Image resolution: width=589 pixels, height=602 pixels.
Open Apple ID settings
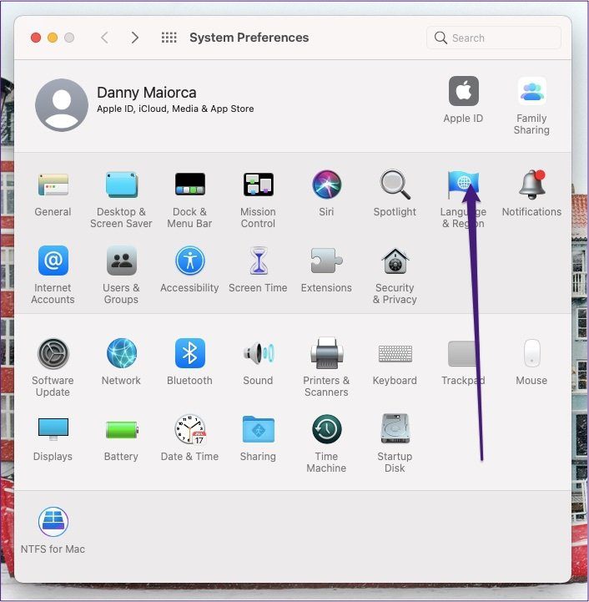click(464, 91)
